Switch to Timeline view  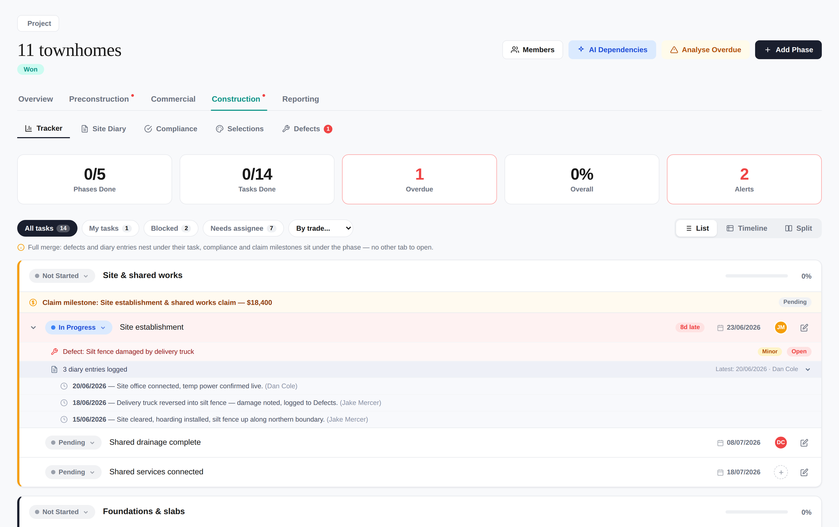(x=747, y=228)
